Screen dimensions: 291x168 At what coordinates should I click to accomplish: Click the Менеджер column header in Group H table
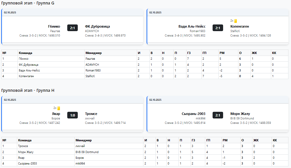click(x=84, y=140)
